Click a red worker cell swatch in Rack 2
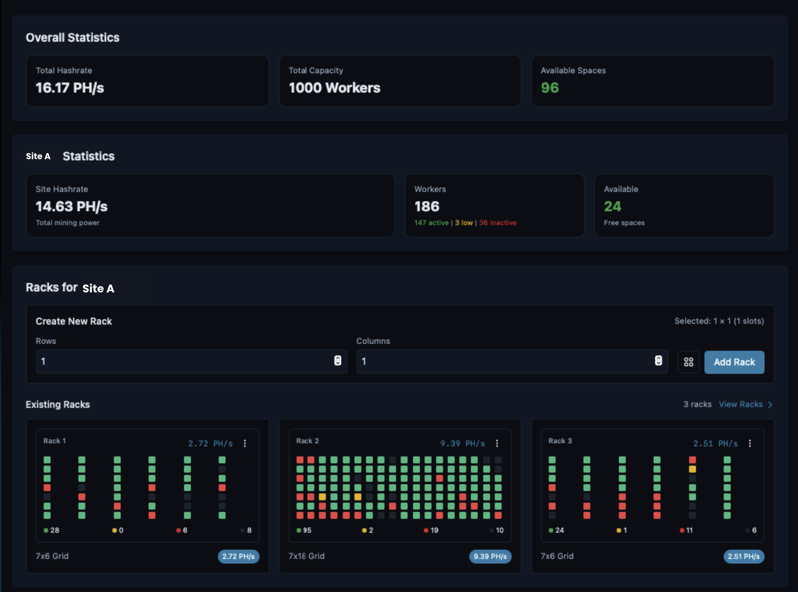This screenshot has height=592, width=798. [300, 459]
